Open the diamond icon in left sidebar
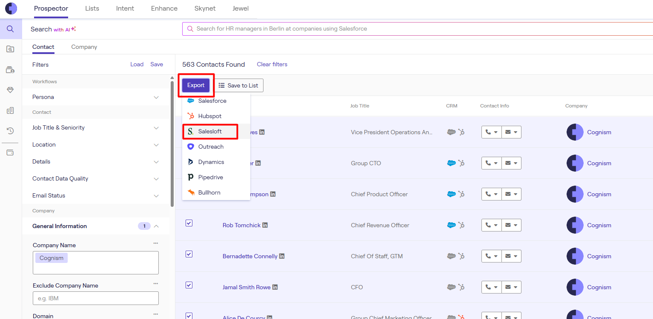The height and width of the screenshot is (319, 653). point(10,90)
